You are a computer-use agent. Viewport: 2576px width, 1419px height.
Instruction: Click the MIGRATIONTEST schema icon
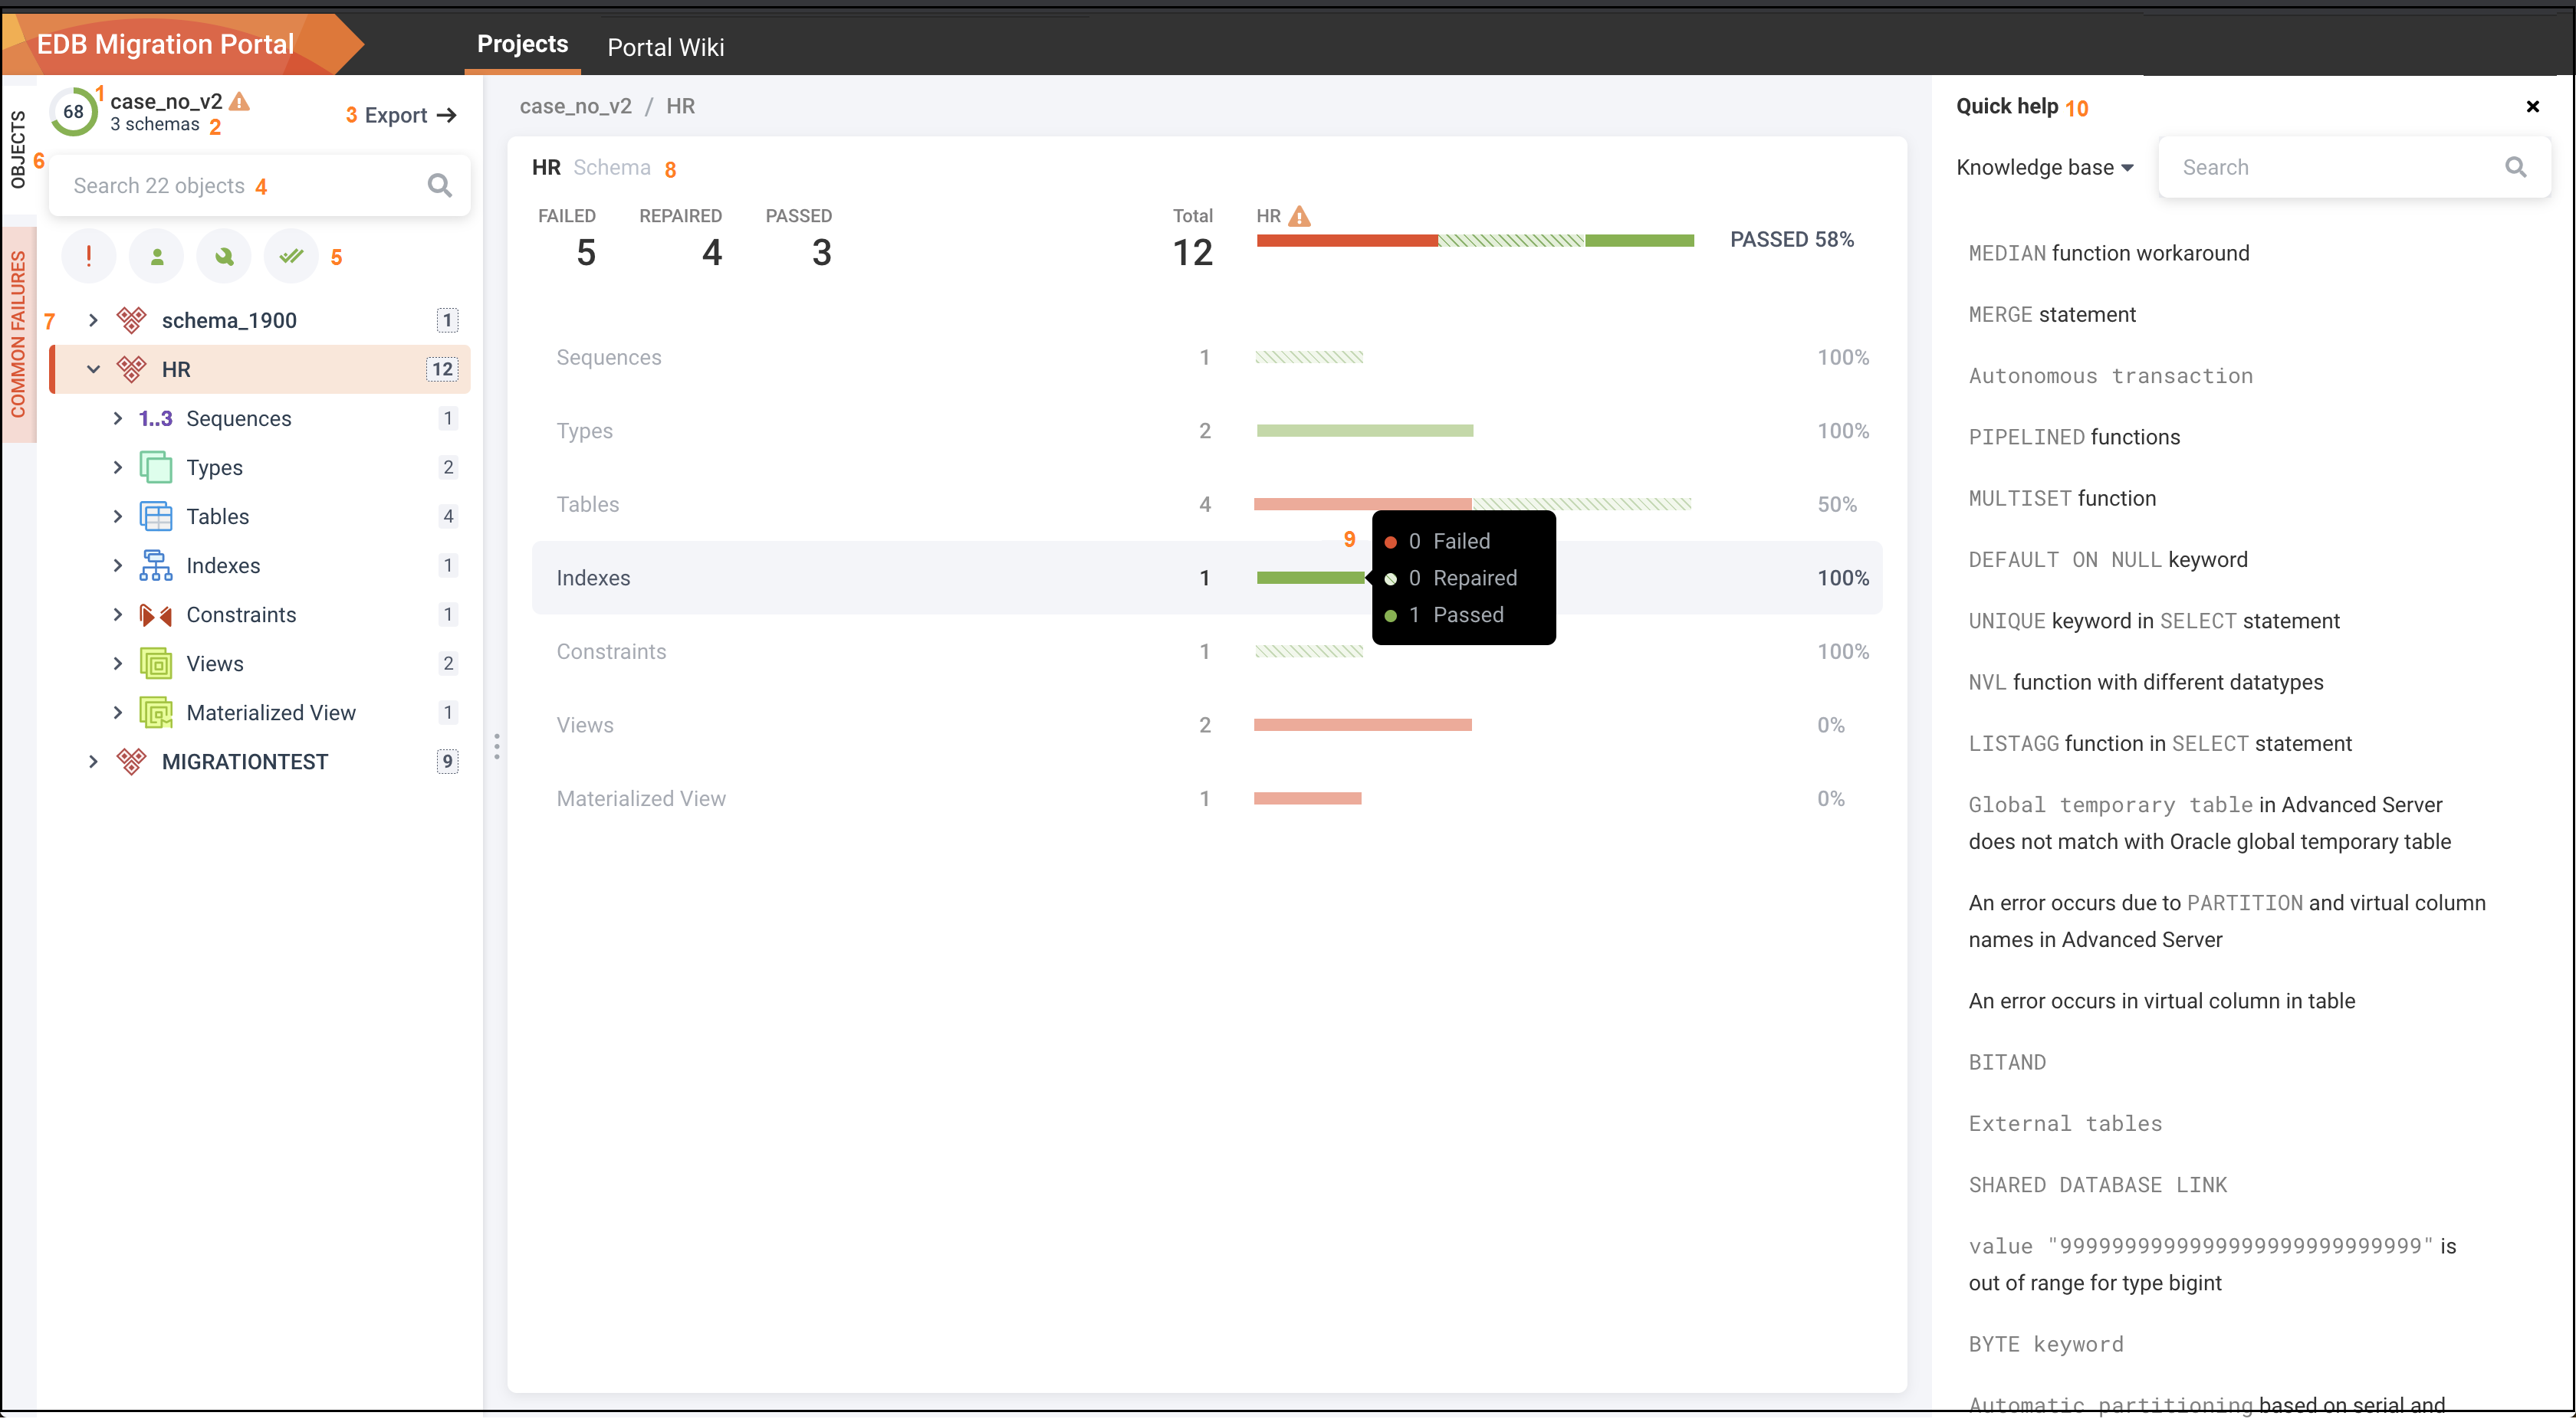[x=131, y=762]
